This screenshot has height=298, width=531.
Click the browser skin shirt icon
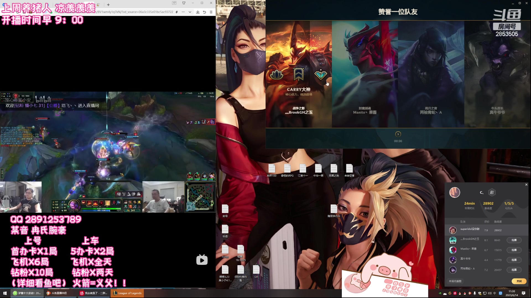point(184,3)
